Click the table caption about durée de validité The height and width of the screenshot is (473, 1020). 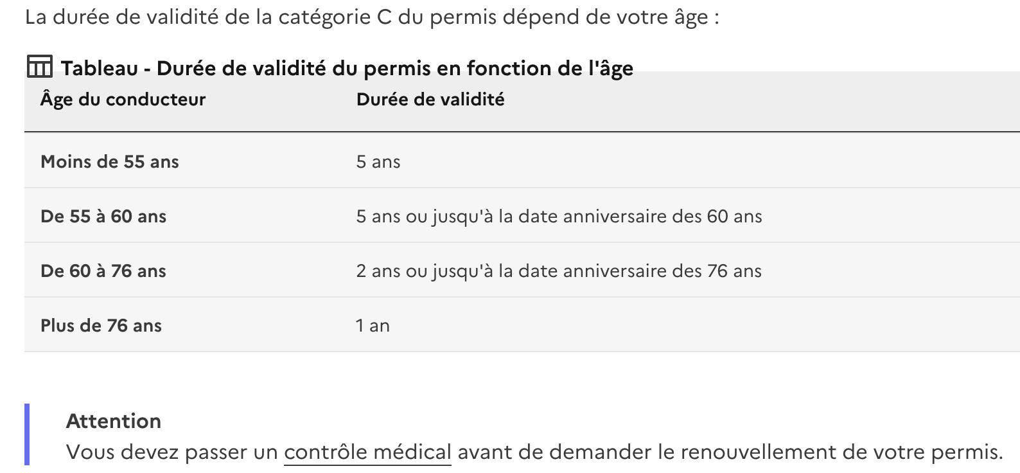(347, 68)
